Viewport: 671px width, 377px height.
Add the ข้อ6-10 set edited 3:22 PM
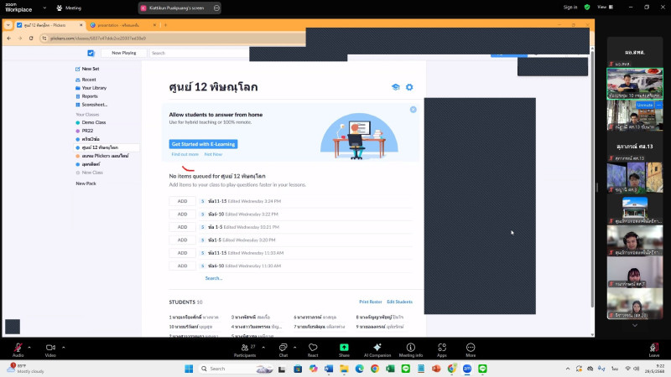coord(182,214)
